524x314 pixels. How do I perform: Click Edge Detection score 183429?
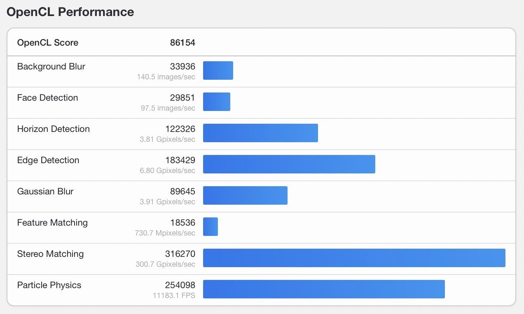coord(180,160)
